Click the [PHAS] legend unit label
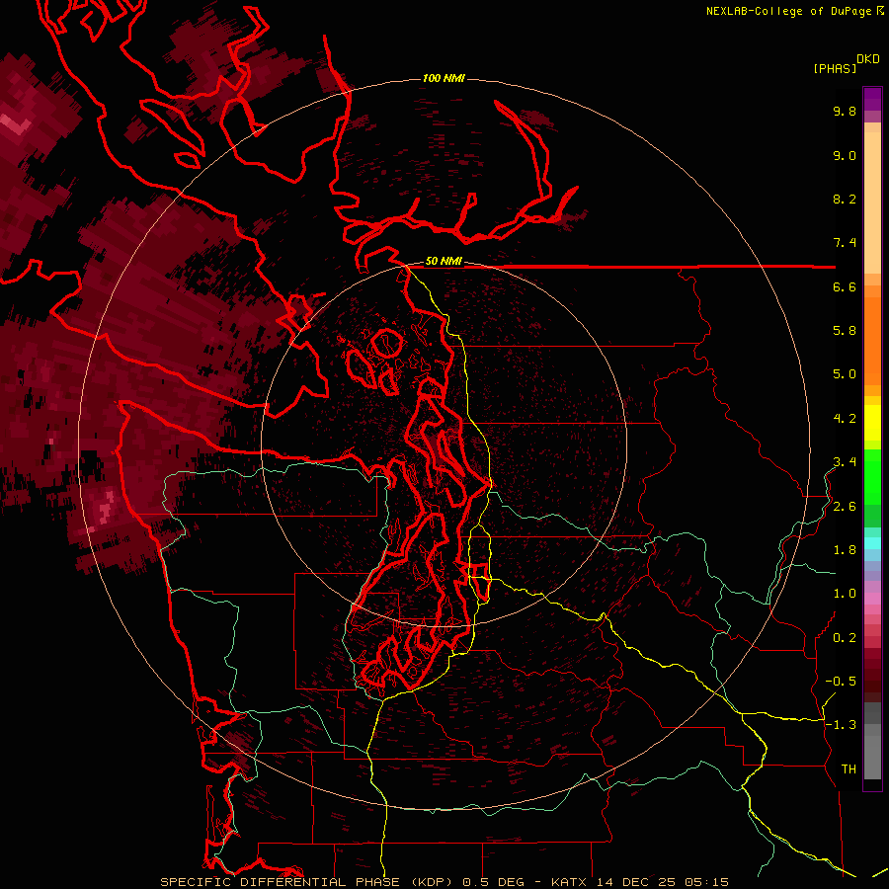Screen dimensions: 889x889 coord(835,68)
